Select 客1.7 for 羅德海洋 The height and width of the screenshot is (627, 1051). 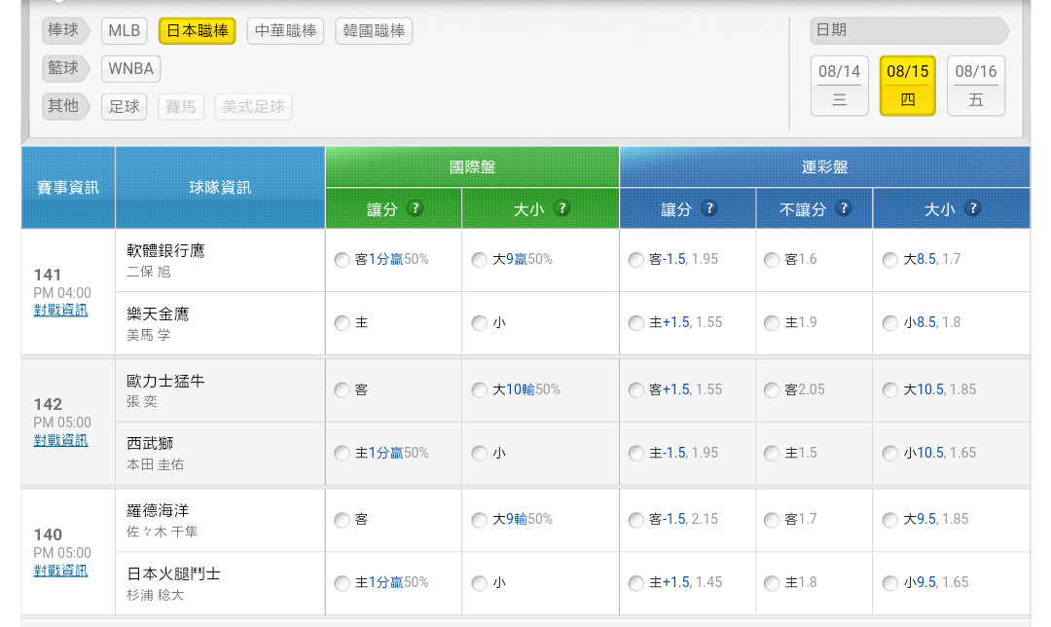[x=772, y=520]
